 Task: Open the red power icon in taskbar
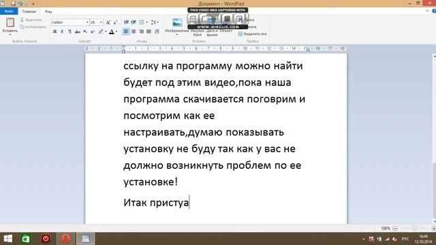click(x=46, y=239)
